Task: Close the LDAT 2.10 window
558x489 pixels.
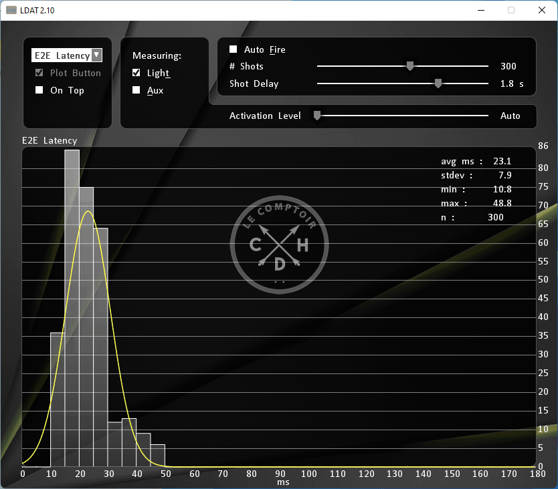Action: [x=541, y=10]
